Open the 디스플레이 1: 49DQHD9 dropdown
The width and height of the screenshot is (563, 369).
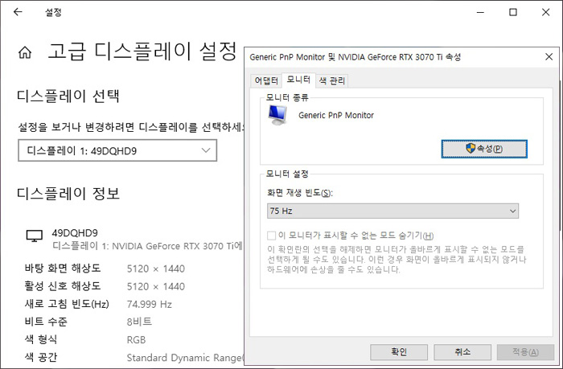point(117,150)
